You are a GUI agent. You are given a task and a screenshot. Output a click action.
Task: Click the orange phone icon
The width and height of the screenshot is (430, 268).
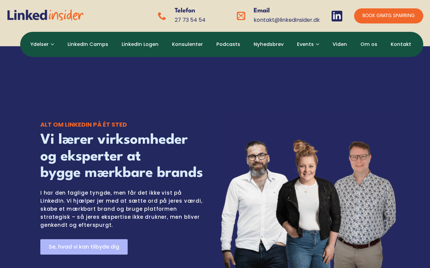click(x=162, y=16)
